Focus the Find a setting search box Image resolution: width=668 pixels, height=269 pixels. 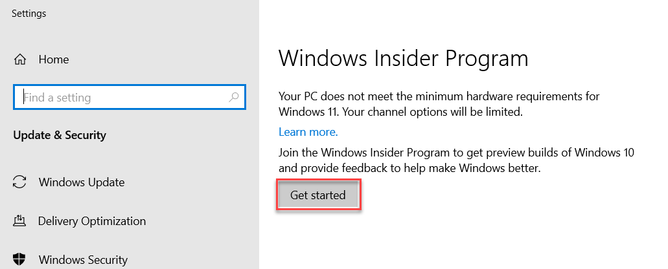click(x=123, y=98)
